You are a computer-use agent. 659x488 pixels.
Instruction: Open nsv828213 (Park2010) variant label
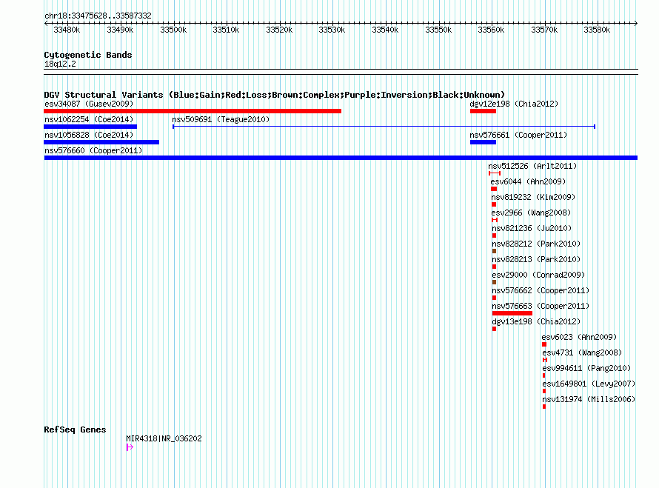click(536, 259)
